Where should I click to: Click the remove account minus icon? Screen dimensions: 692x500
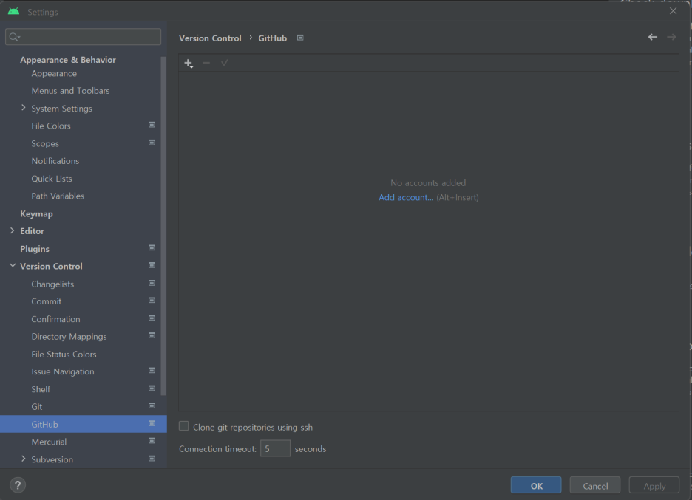(x=206, y=63)
